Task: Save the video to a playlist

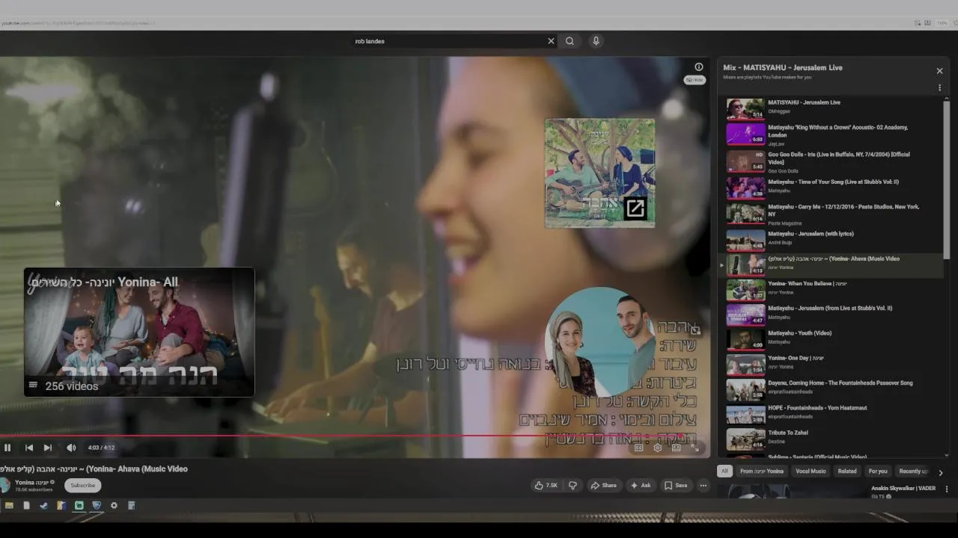Action: tap(676, 486)
